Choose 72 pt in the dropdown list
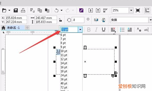 tap(71, 87)
